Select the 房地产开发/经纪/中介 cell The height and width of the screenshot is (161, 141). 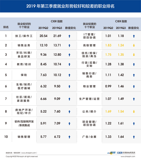tap(24, 111)
